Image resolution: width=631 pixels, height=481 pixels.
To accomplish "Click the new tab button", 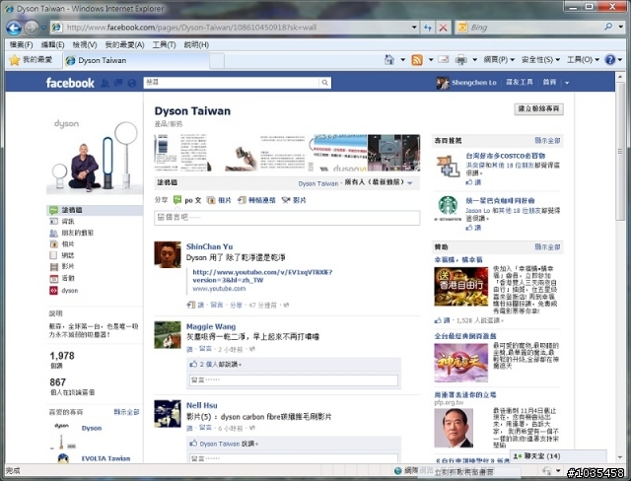I will 217,61.
